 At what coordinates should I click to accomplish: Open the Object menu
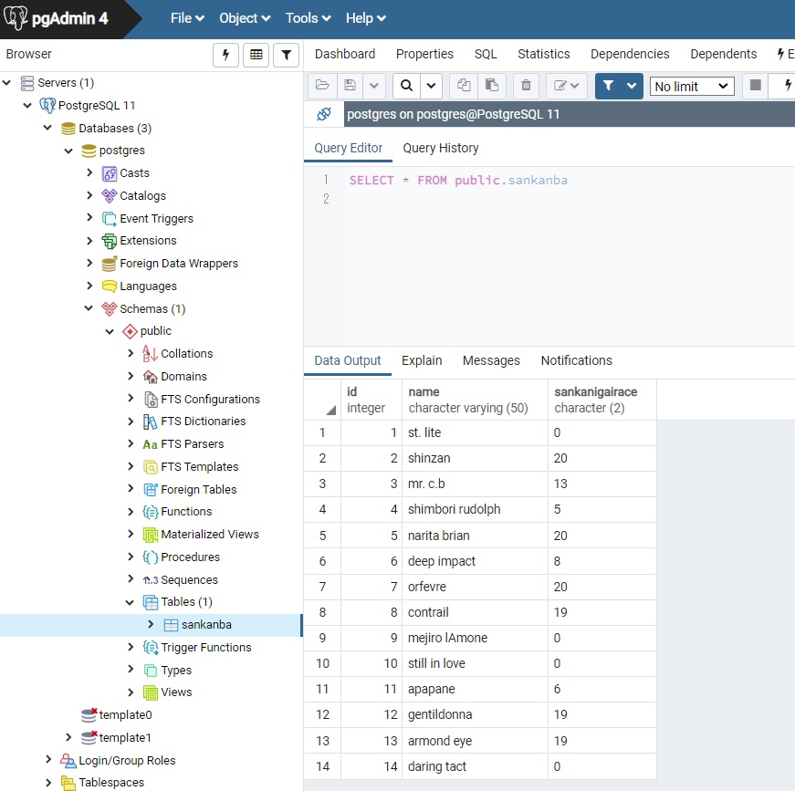pos(245,18)
